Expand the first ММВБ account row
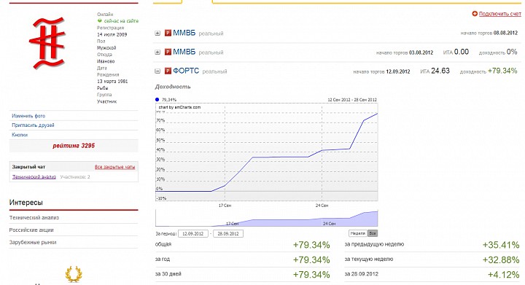This screenshot has height=285, width=525. point(157,34)
